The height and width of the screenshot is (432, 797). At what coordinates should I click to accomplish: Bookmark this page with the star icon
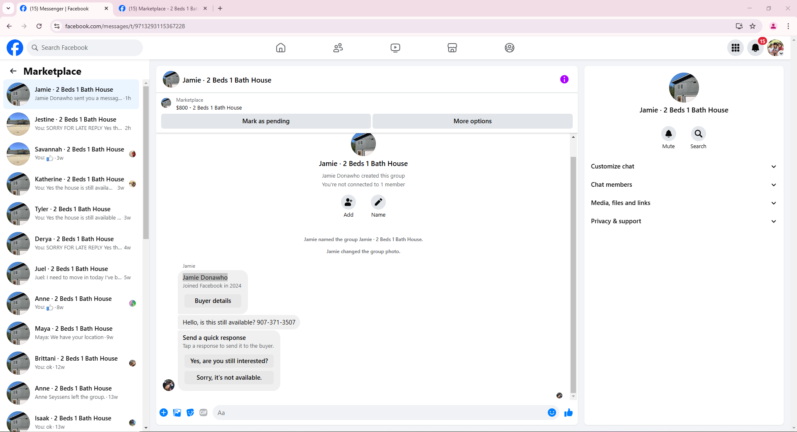(x=753, y=26)
